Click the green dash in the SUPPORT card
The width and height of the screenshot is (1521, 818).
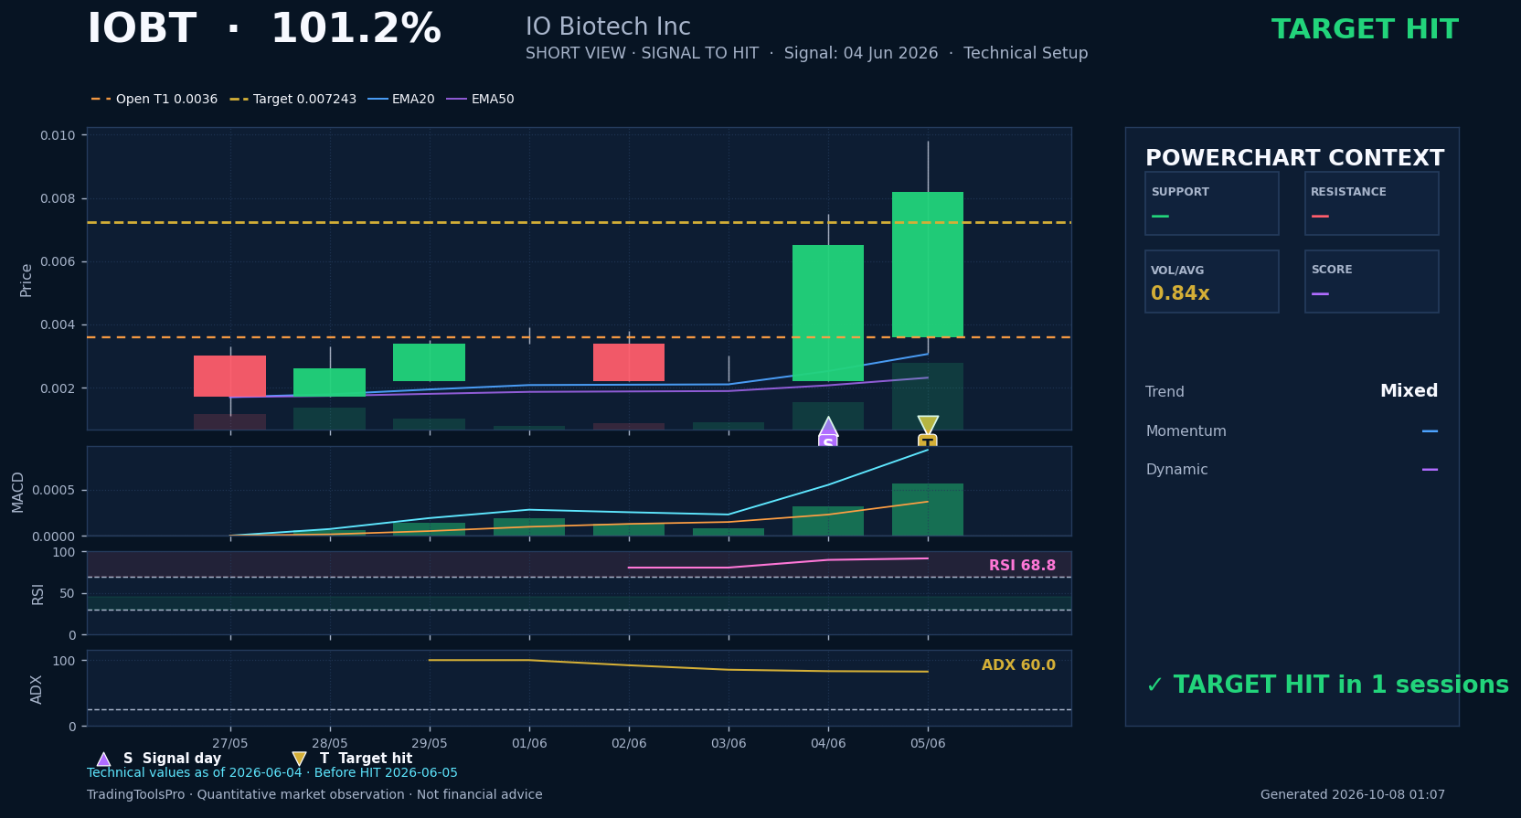pyautogui.click(x=1160, y=217)
